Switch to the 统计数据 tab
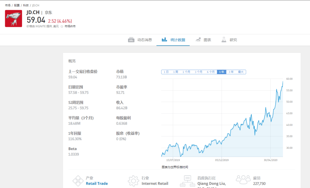Viewport: 310px width, 188px height. click(173, 40)
